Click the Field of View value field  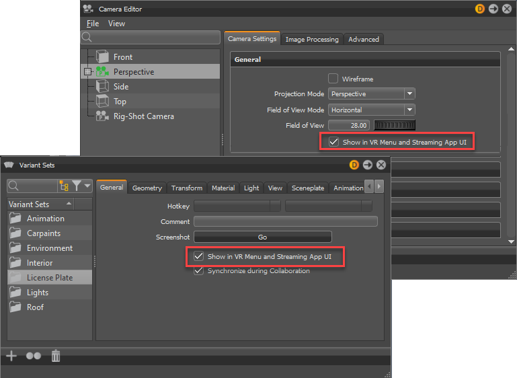349,125
